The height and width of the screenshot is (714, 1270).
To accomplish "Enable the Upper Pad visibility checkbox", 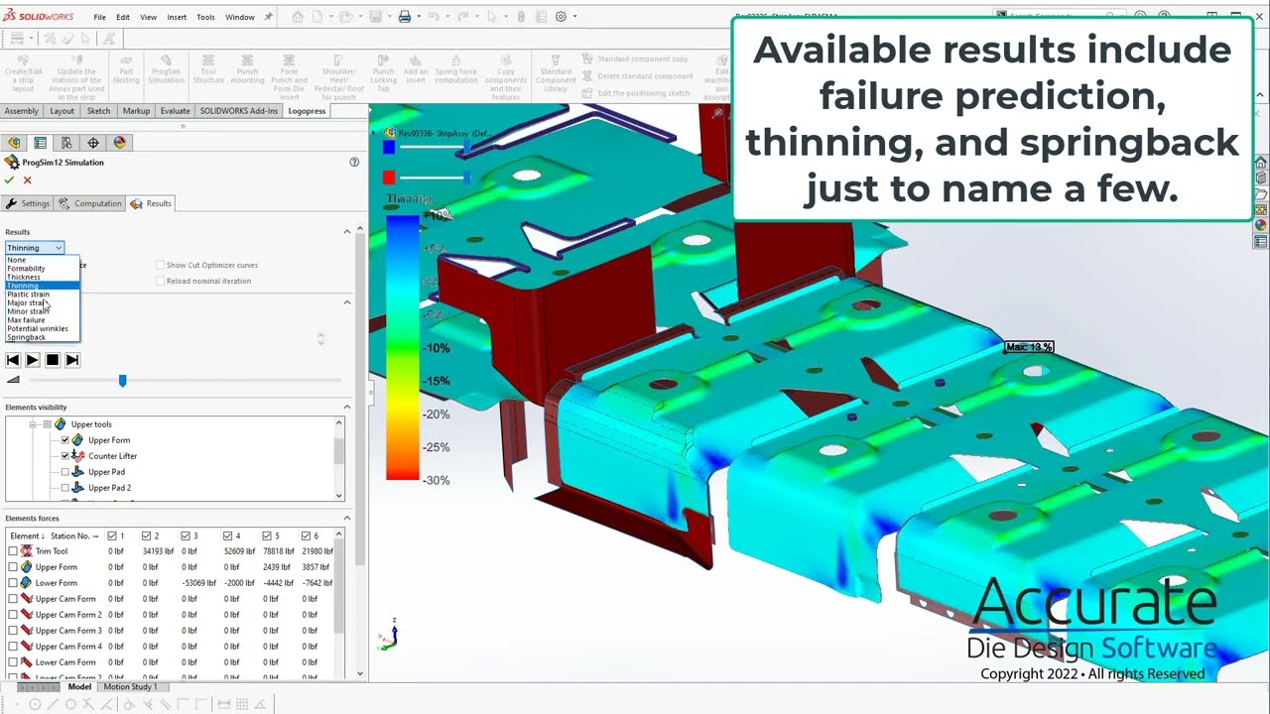I will pos(65,472).
